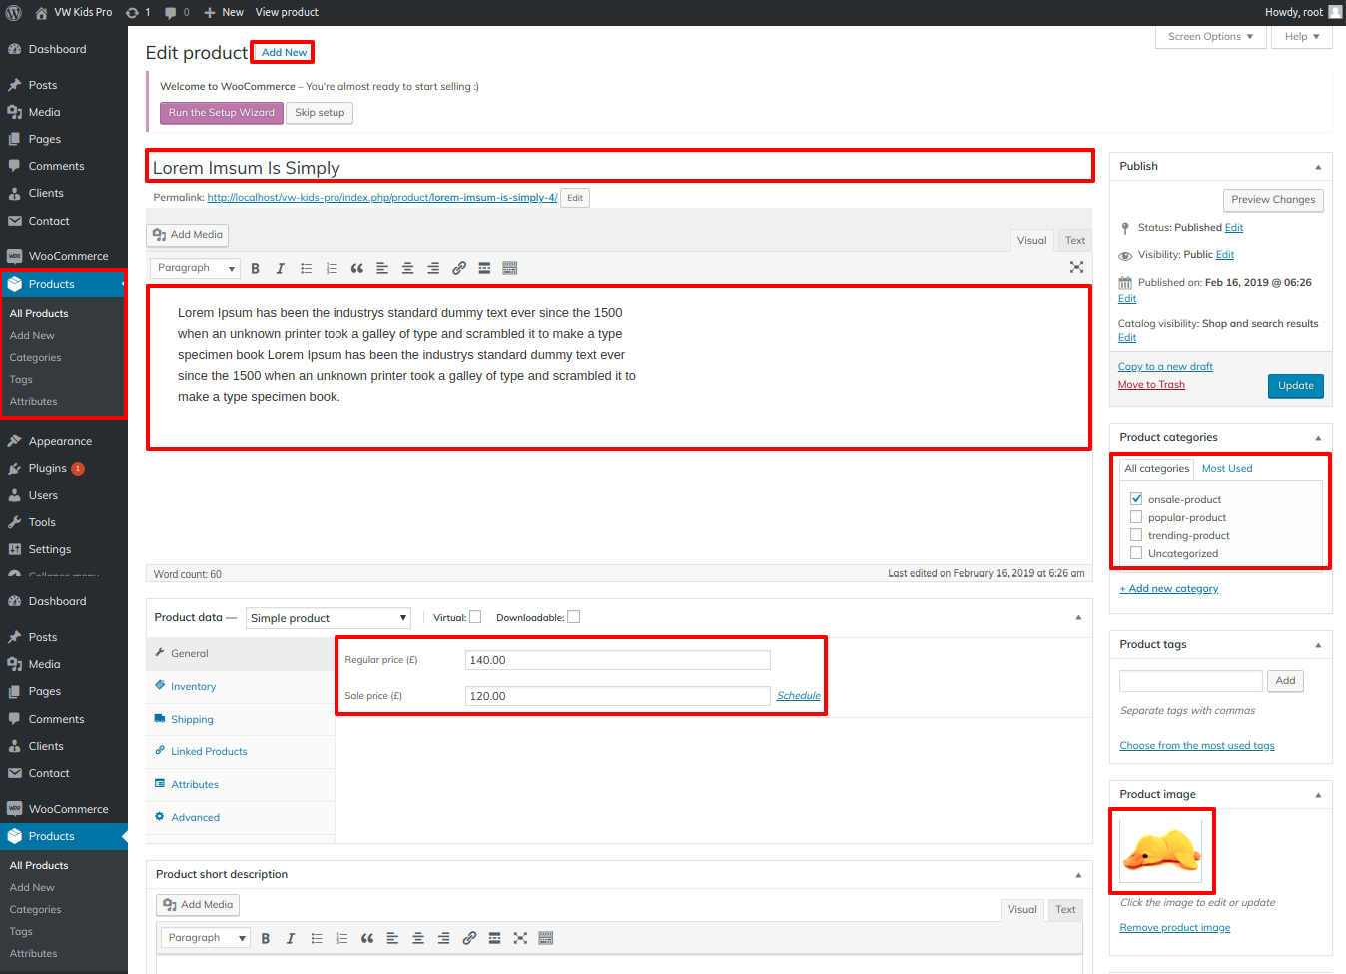The image size is (1346, 974).
Task: Click the insert link icon in main editor
Action: coord(459,268)
